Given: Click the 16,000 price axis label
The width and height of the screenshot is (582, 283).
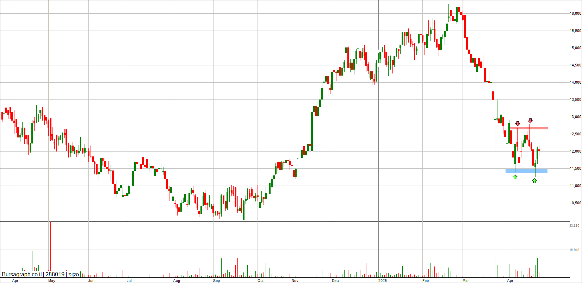Looking at the screenshot, I should click(575, 14).
